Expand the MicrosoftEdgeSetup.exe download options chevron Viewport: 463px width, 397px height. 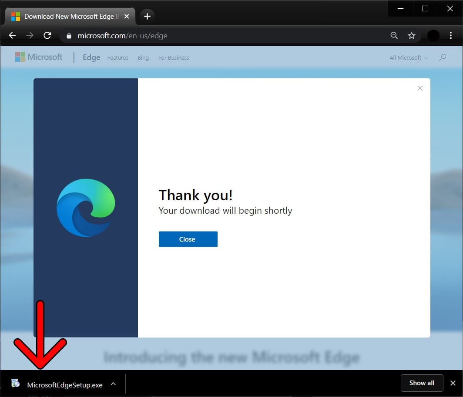coord(113,384)
